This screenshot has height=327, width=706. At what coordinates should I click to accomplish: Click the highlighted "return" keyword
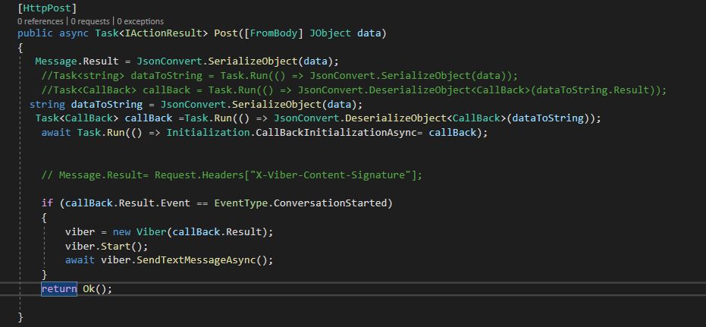(x=59, y=289)
